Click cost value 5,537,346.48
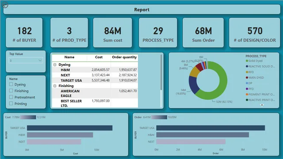The image size is (283, 159). (100, 80)
